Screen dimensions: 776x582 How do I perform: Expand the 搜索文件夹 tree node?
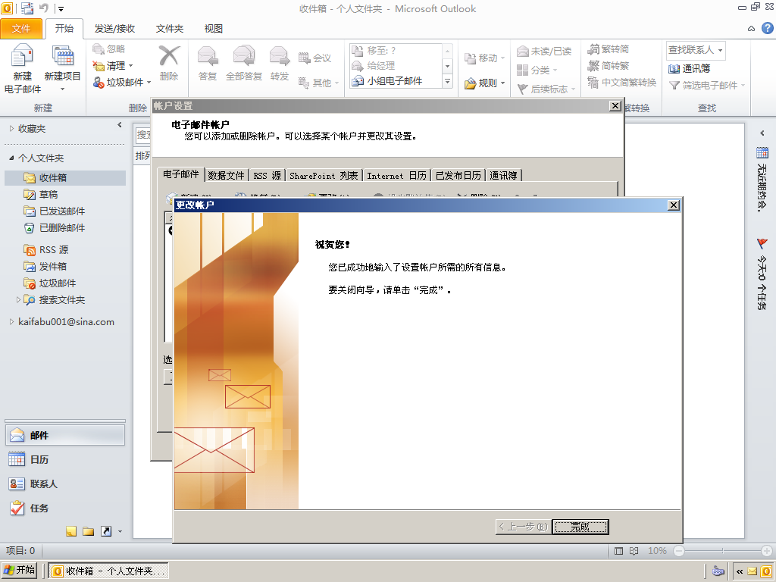click(x=18, y=299)
